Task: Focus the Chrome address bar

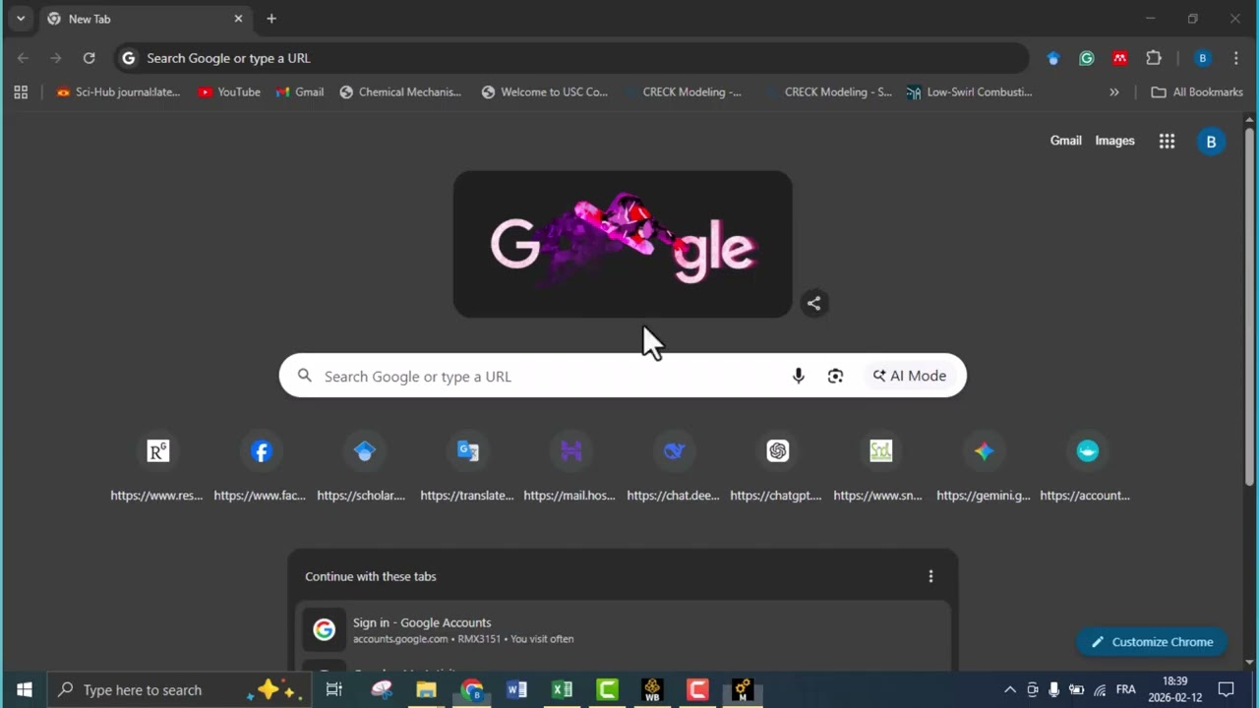Action: [x=570, y=58]
